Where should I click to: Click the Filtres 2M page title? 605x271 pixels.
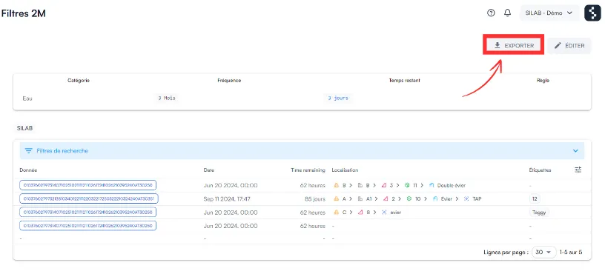24,13
